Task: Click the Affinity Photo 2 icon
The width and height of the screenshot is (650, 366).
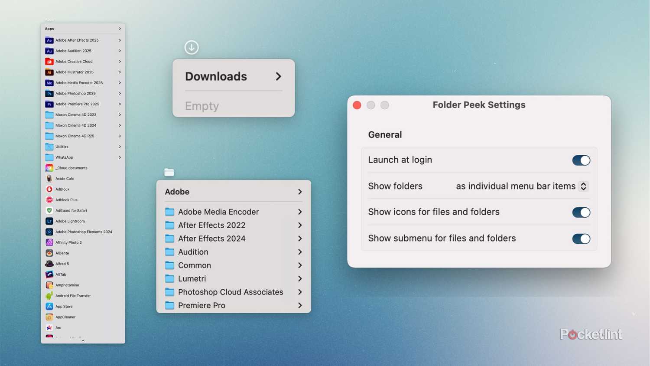Action: [x=49, y=242]
